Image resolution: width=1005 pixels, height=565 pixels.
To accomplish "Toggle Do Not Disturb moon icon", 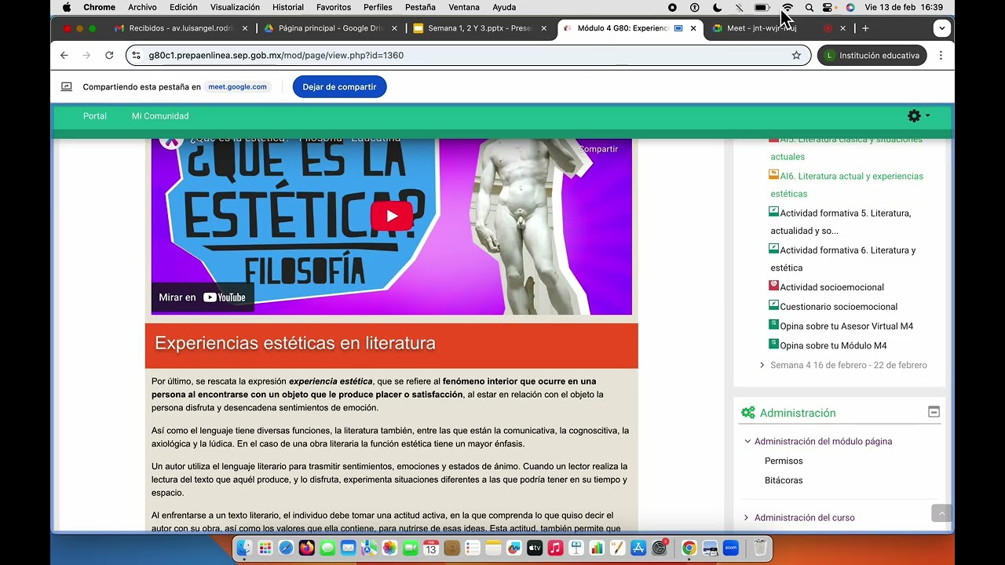I will [718, 7].
